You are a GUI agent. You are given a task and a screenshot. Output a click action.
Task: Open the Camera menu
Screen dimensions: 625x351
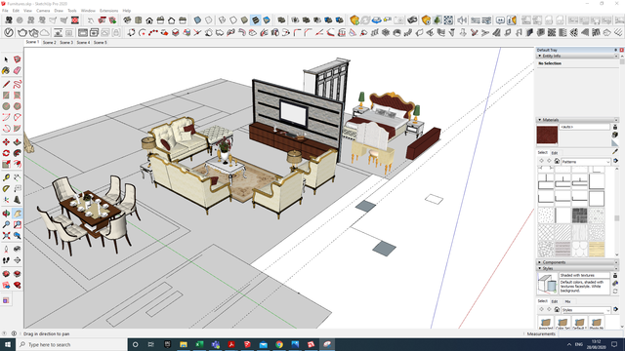[43, 11]
